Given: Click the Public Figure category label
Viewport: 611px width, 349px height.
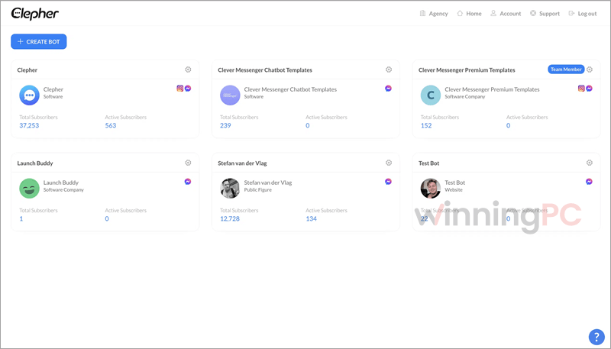Looking at the screenshot, I should coord(258,189).
